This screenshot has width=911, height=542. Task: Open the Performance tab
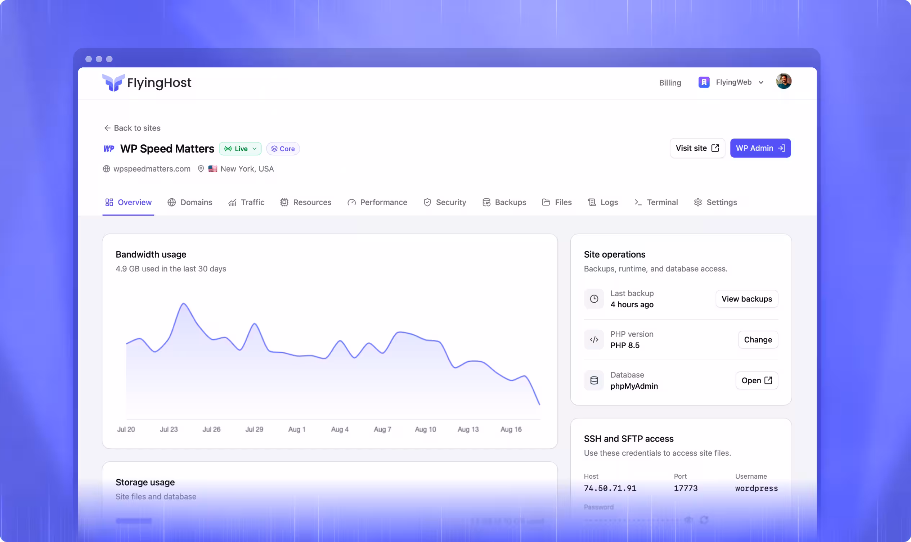(377, 202)
